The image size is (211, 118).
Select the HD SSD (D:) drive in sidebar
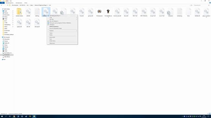coord(7,55)
